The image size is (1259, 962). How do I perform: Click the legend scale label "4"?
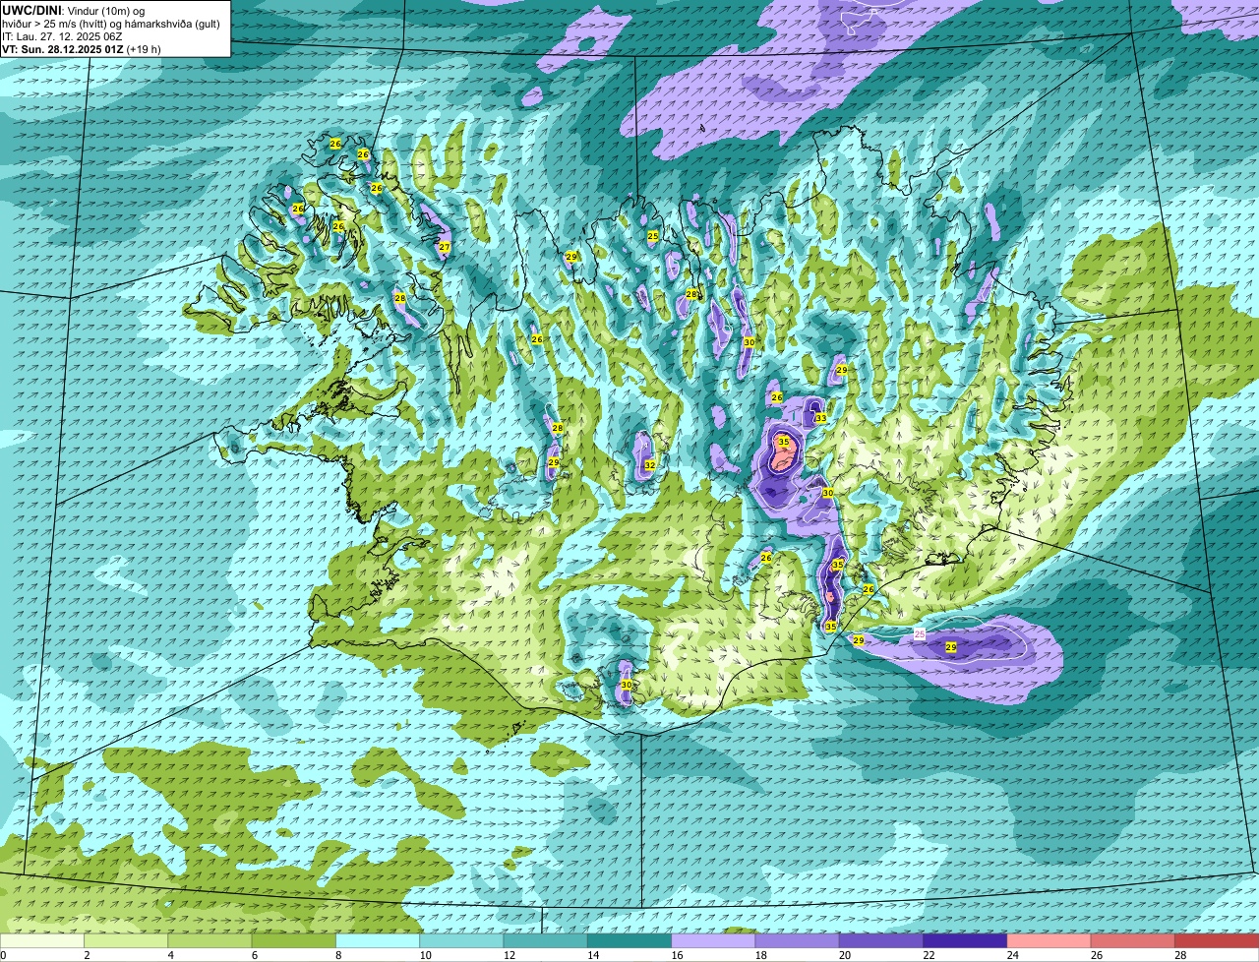click(170, 955)
